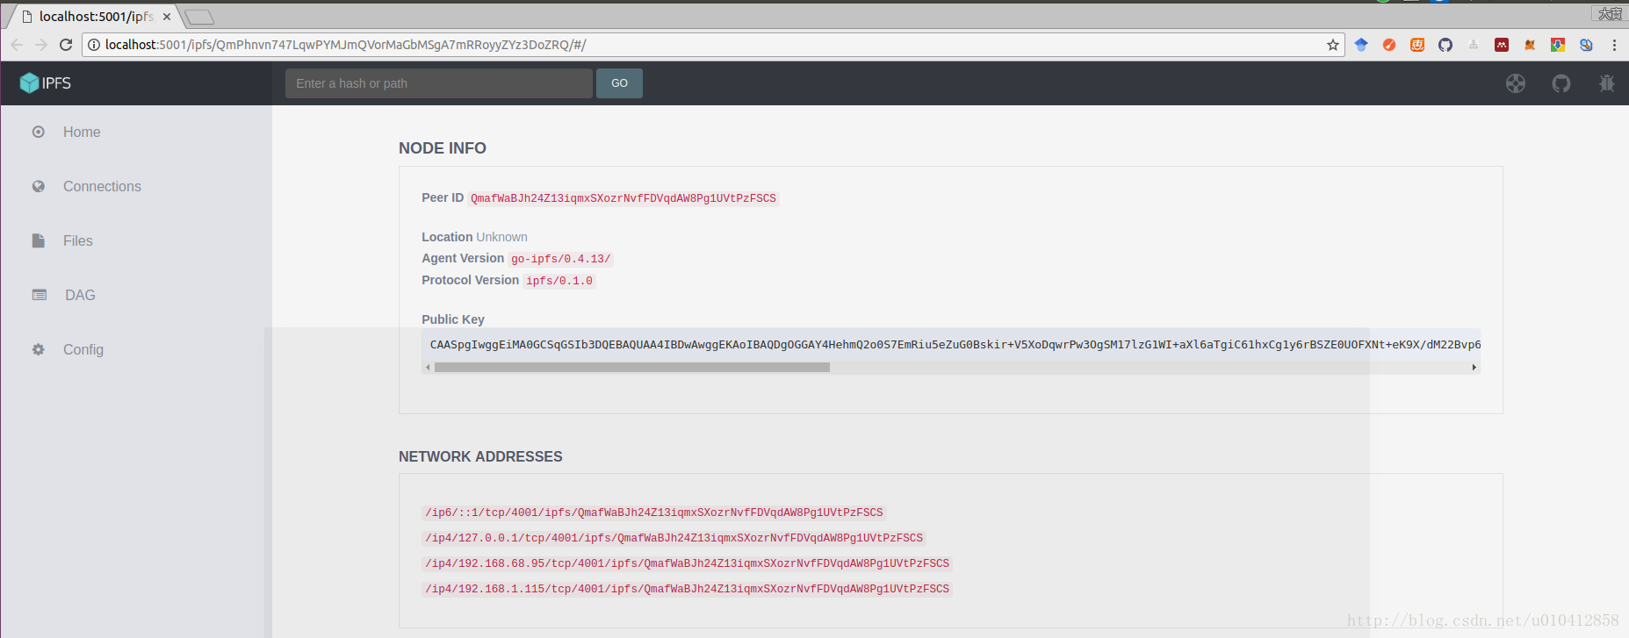Viewport: 1629px width, 638px height.
Task: Close the localhost:5001 tab
Action: point(167,17)
